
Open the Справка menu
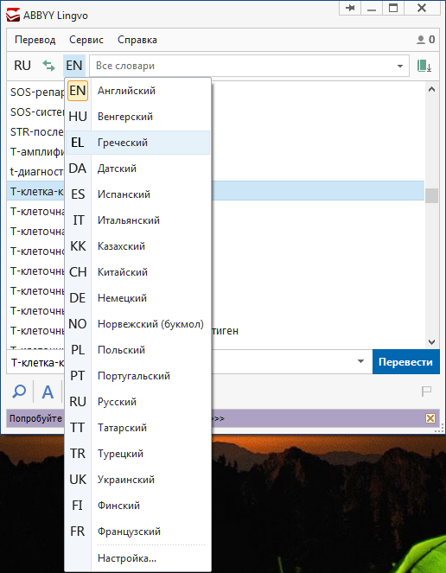click(137, 40)
